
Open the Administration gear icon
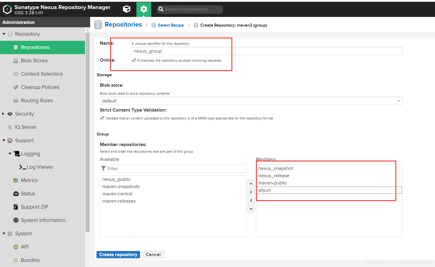pyautogui.click(x=144, y=9)
